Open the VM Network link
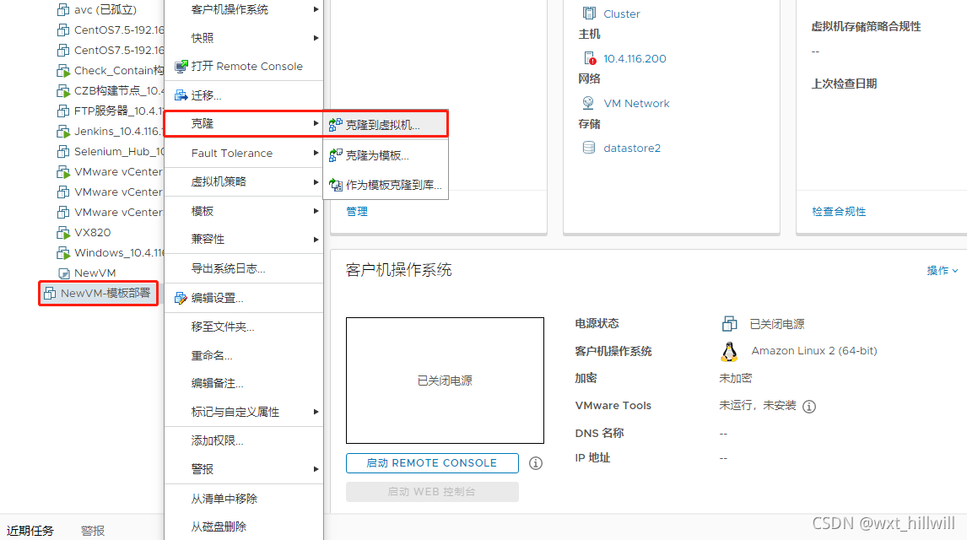The image size is (967, 540). point(636,104)
